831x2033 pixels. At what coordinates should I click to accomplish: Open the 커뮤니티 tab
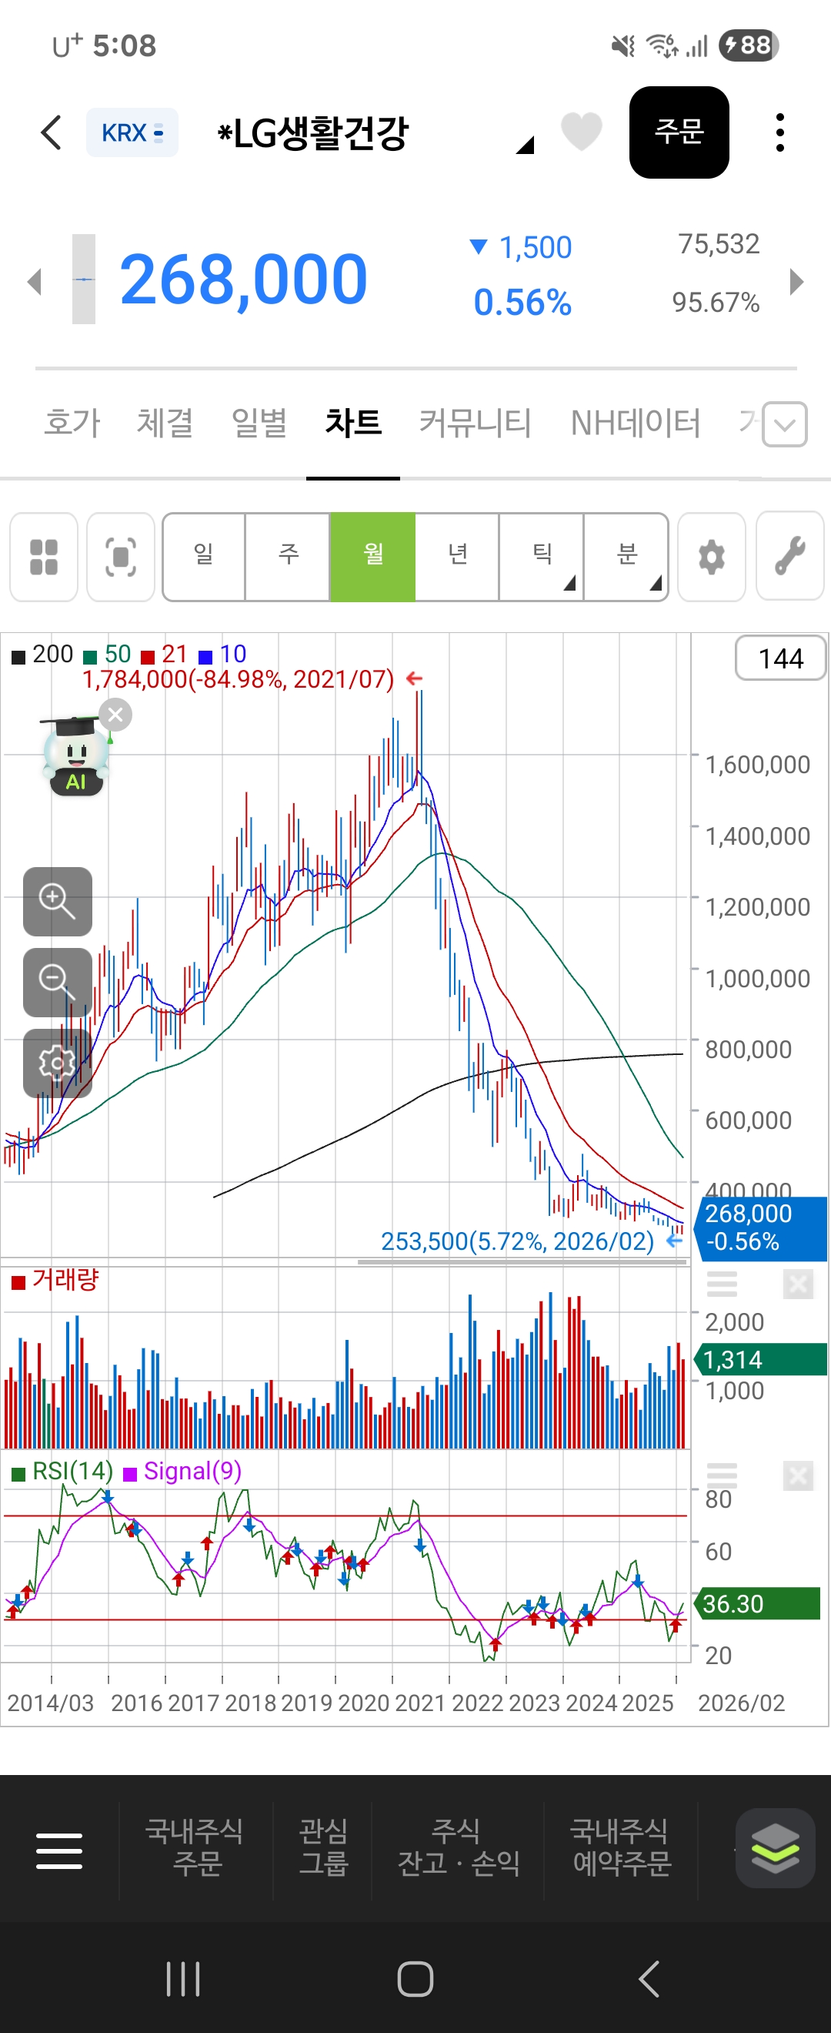(476, 423)
